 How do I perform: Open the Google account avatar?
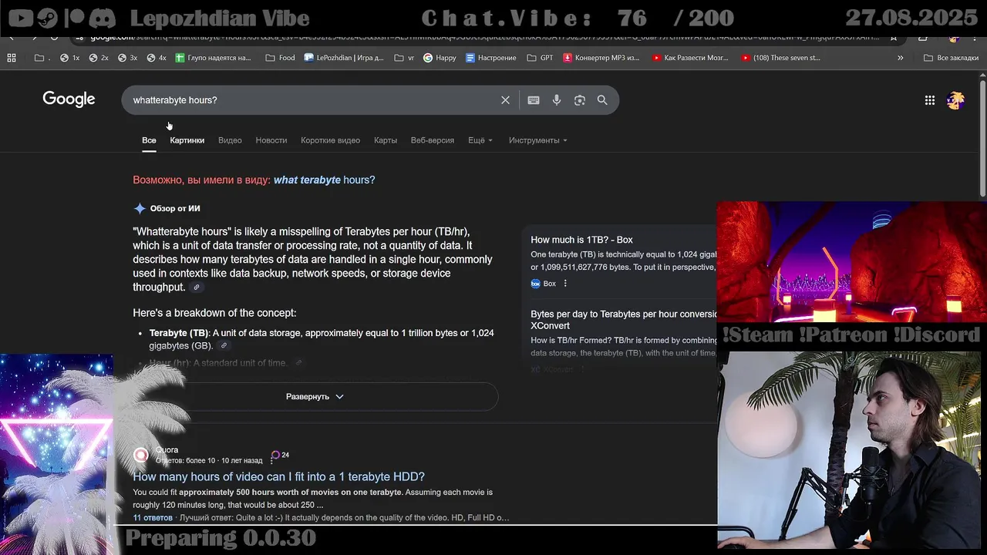(955, 100)
